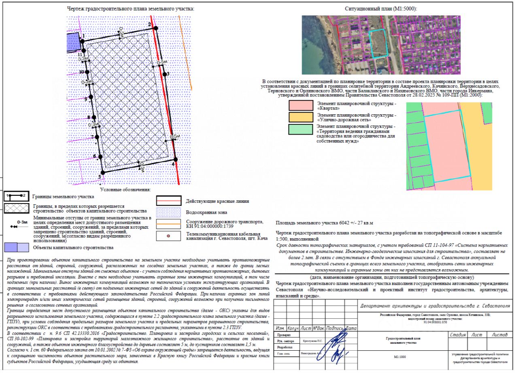Click the «Дата» column header
This screenshot has height=375, width=518.
(x=352, y=328)
